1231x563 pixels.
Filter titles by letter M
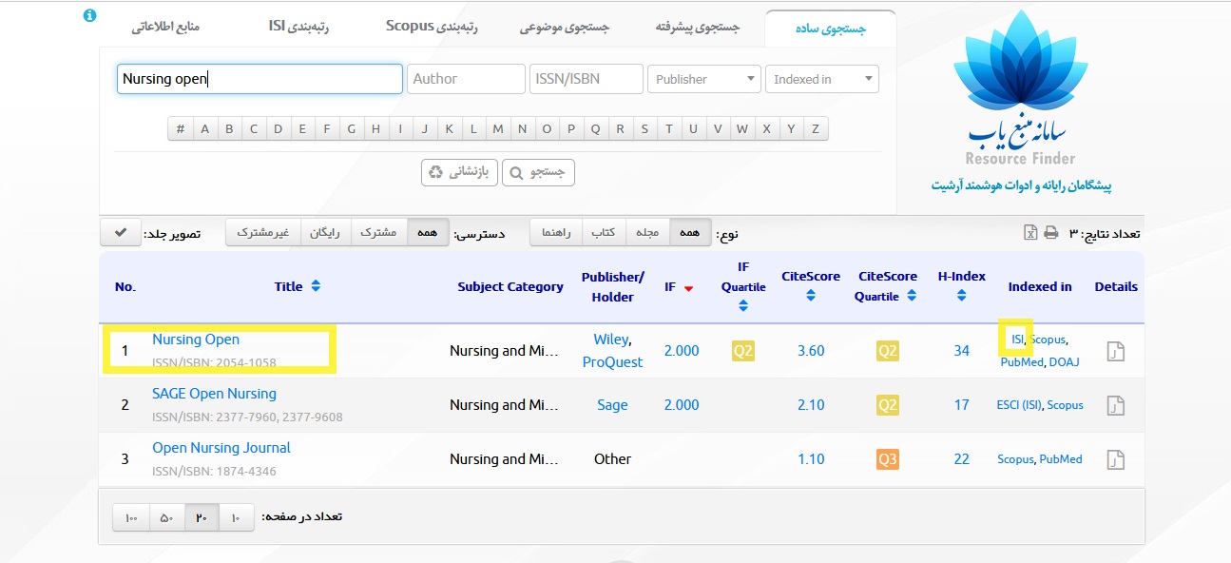498,128
